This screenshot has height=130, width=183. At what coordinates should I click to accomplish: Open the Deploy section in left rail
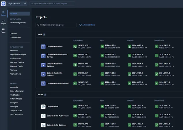(3, 13)
